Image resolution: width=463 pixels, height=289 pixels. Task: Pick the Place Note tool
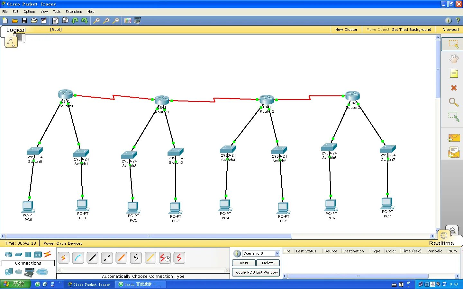pyautogui.click(x=454, y=74)
